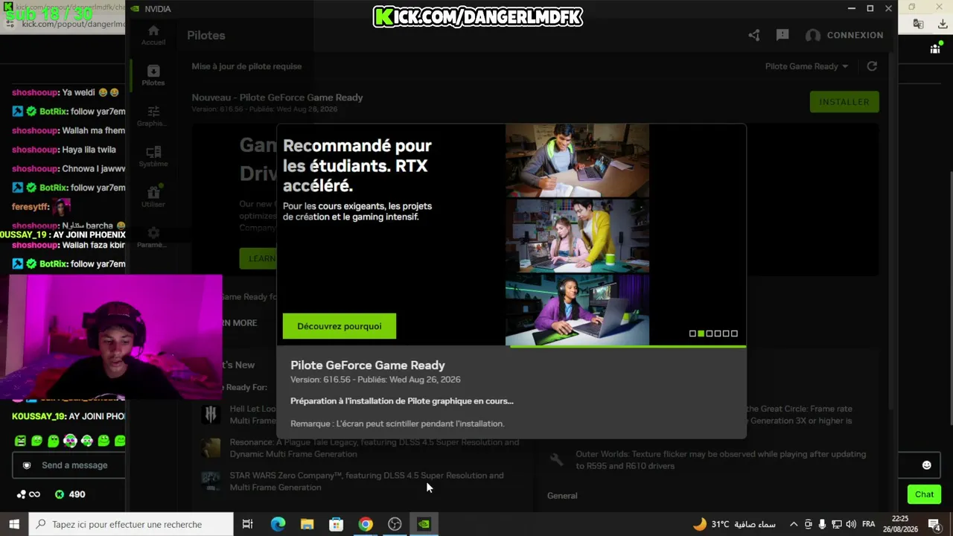Image resolution: width=953 pixels, height=536 pixels.
Task: Click the Windows taskbar search box
Action: tap(131, 524)
